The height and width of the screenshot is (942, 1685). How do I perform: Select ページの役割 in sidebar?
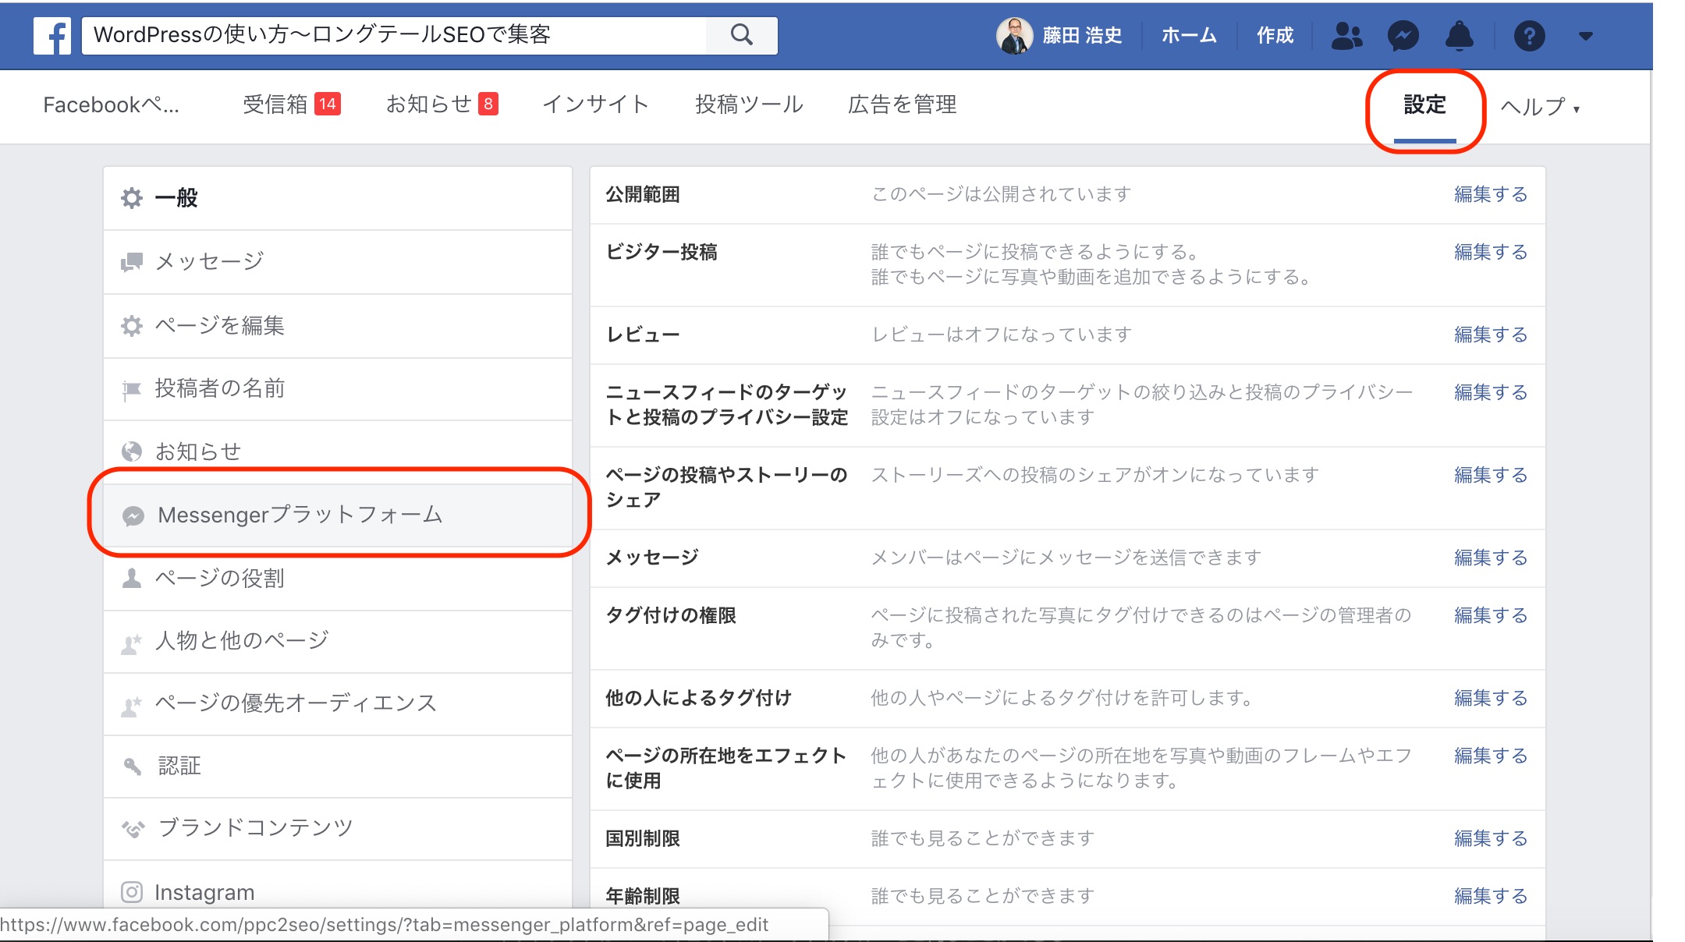click(x=338, y=579)
